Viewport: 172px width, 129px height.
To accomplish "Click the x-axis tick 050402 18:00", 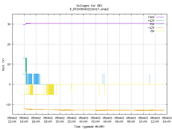I will 48,120.
